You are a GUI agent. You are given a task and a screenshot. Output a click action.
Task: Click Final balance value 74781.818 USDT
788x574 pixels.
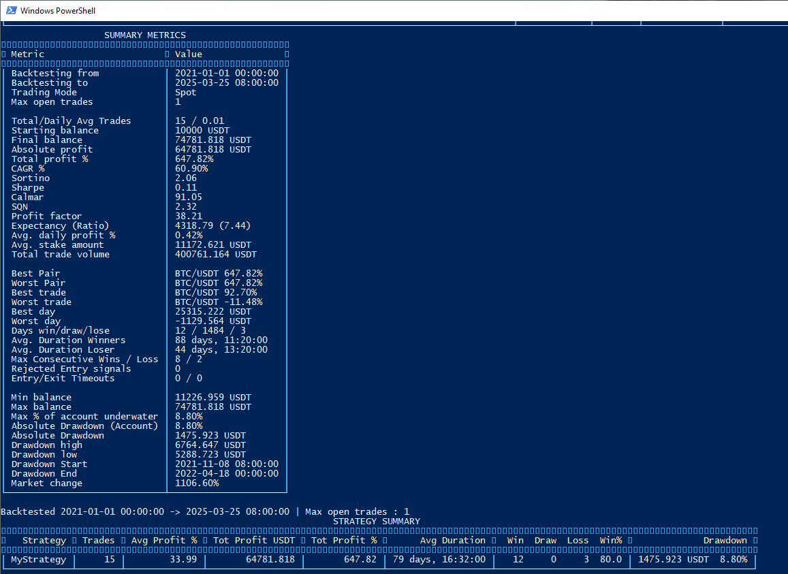[x=213, y=140]
